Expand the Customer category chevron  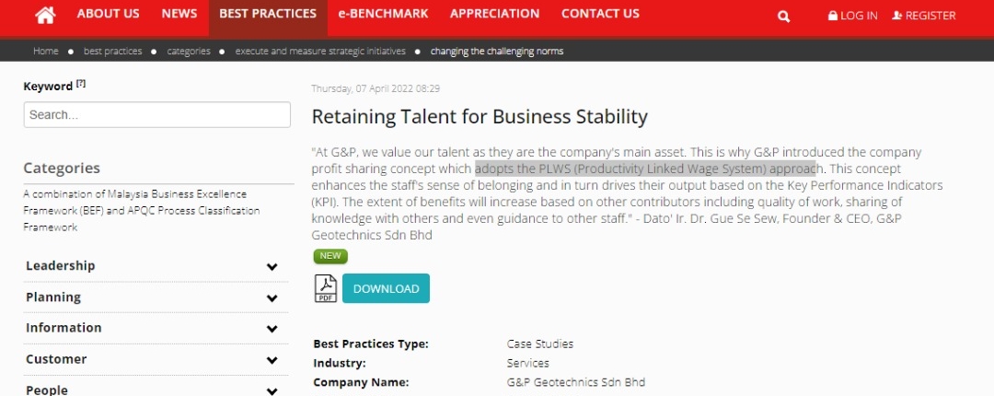[272, 360]
